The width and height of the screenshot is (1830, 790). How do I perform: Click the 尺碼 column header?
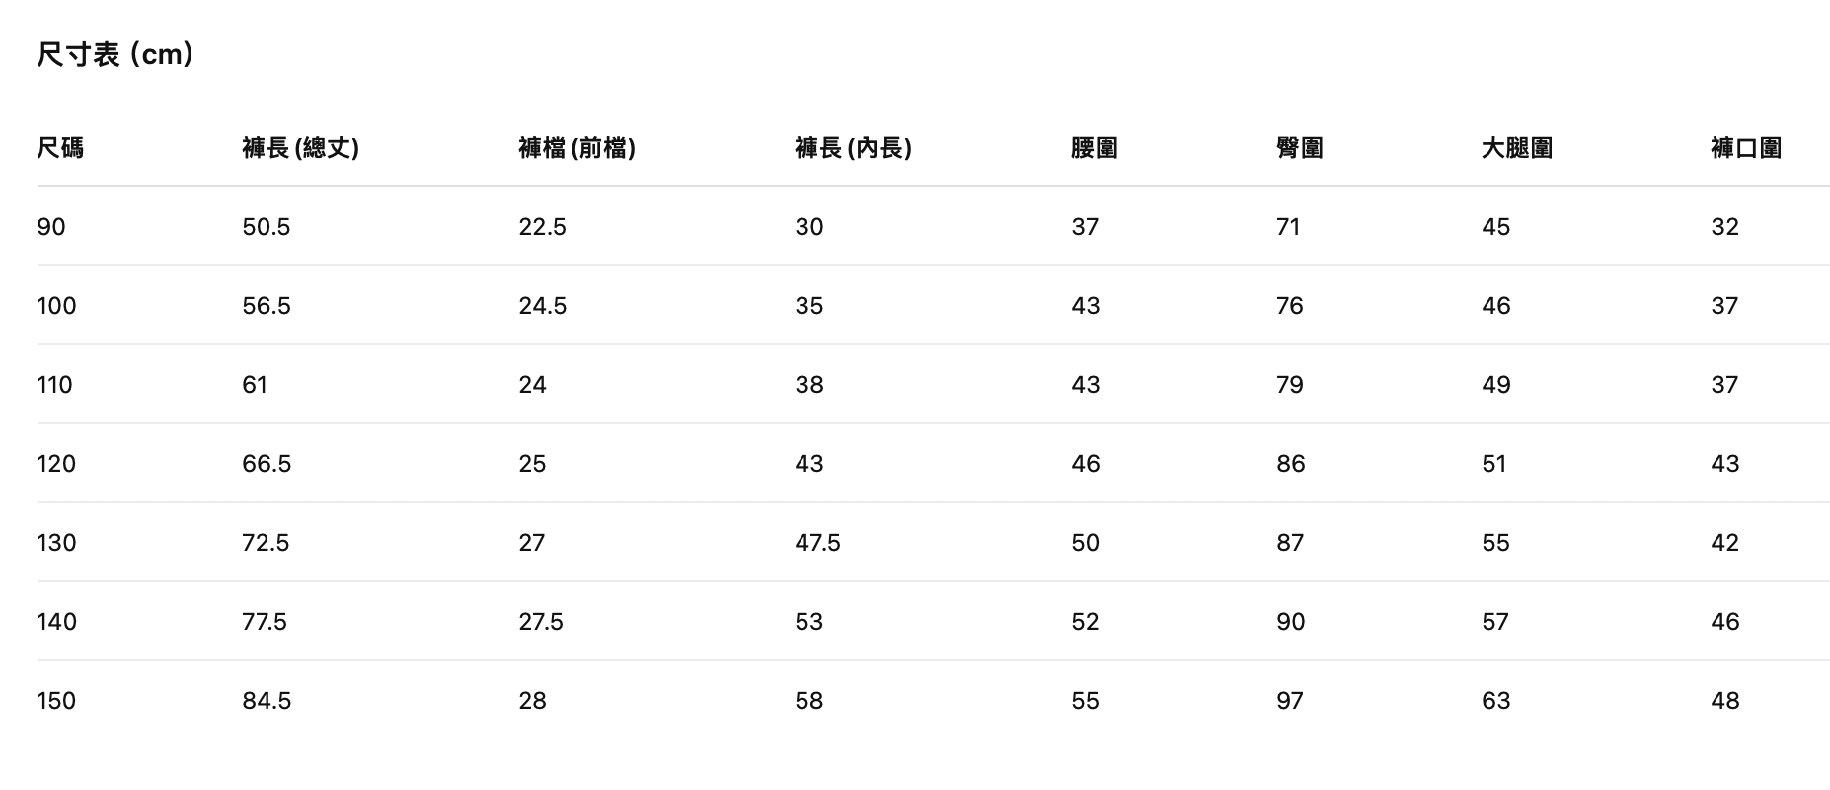pyautogui.click(x=60, y=148)
